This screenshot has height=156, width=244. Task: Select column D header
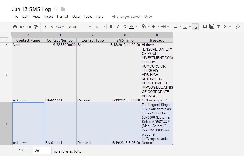click(125, 35)
